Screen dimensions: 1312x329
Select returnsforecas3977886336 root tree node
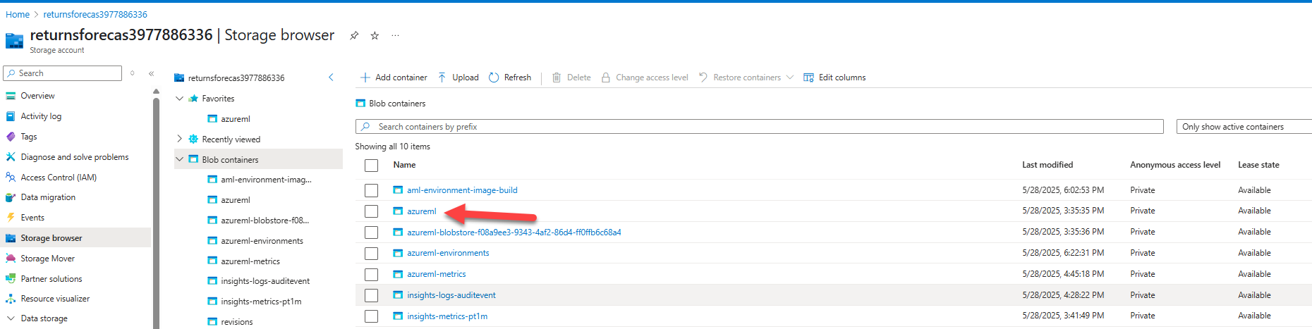pos(236,78)
